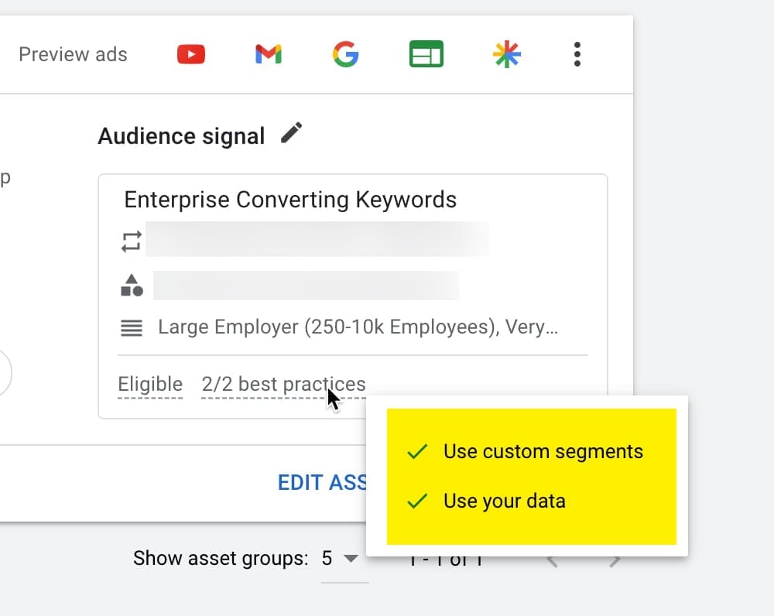The height and width of the screenshot is (616, 774).
Task: Click the 2/2 best practices link
Action: pyautogui.click(x=283, y=385)
